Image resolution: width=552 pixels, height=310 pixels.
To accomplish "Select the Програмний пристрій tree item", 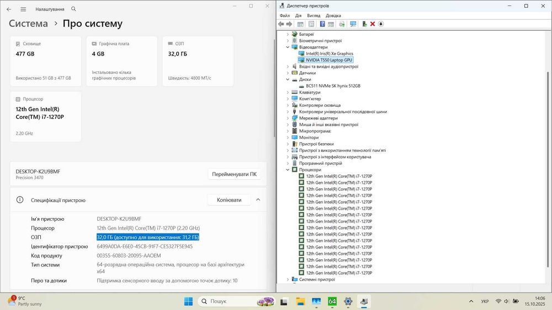I will pos(320,163).
